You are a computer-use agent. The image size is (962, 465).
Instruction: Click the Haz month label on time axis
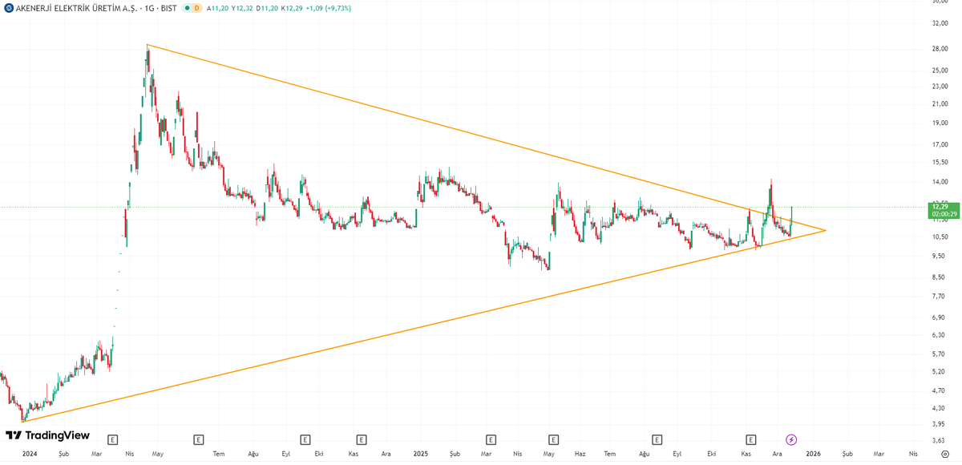580,454
